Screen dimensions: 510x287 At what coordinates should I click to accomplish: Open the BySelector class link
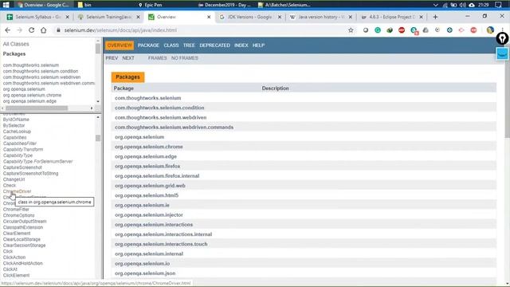click(x=14, y=125)
